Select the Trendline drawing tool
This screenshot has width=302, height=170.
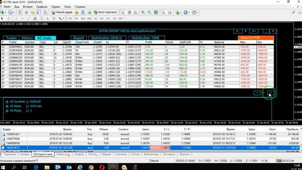click(x=29, y=18)
